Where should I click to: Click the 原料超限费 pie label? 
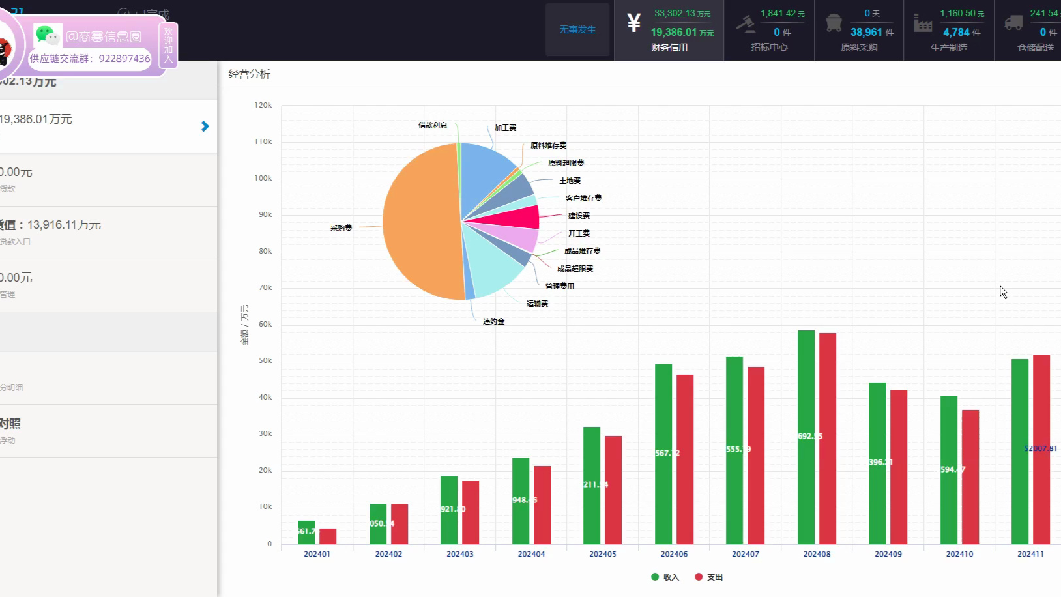(x=566, y=163)
